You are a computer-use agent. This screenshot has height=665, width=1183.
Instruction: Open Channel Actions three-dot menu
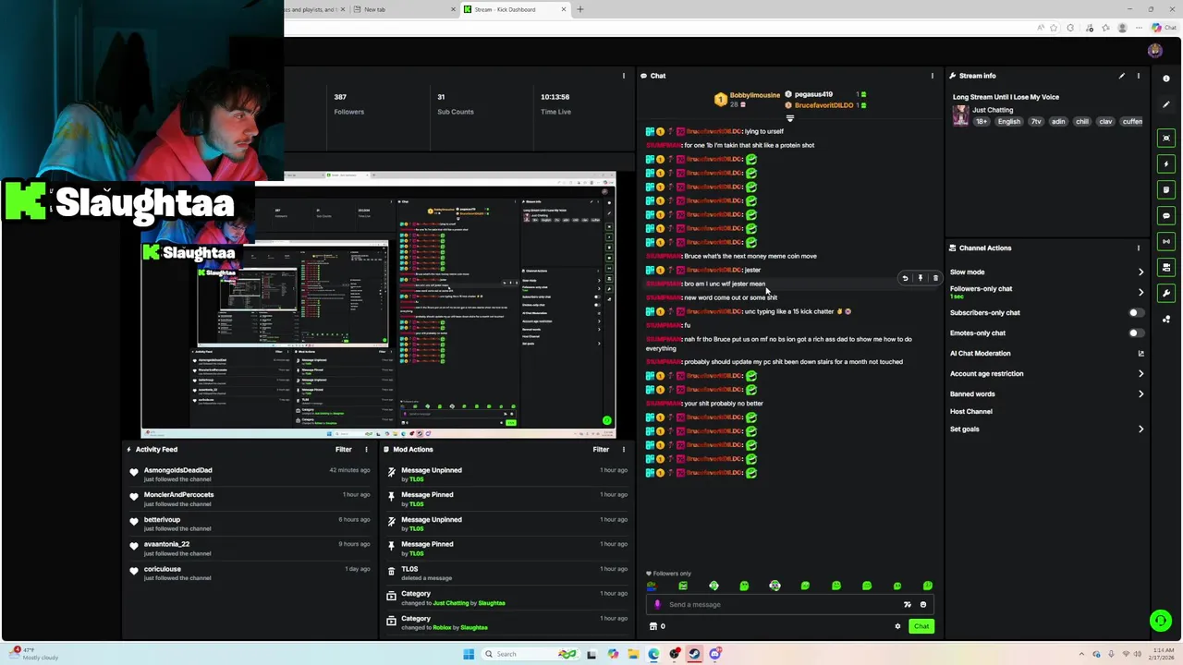(x=1139, y=248)
